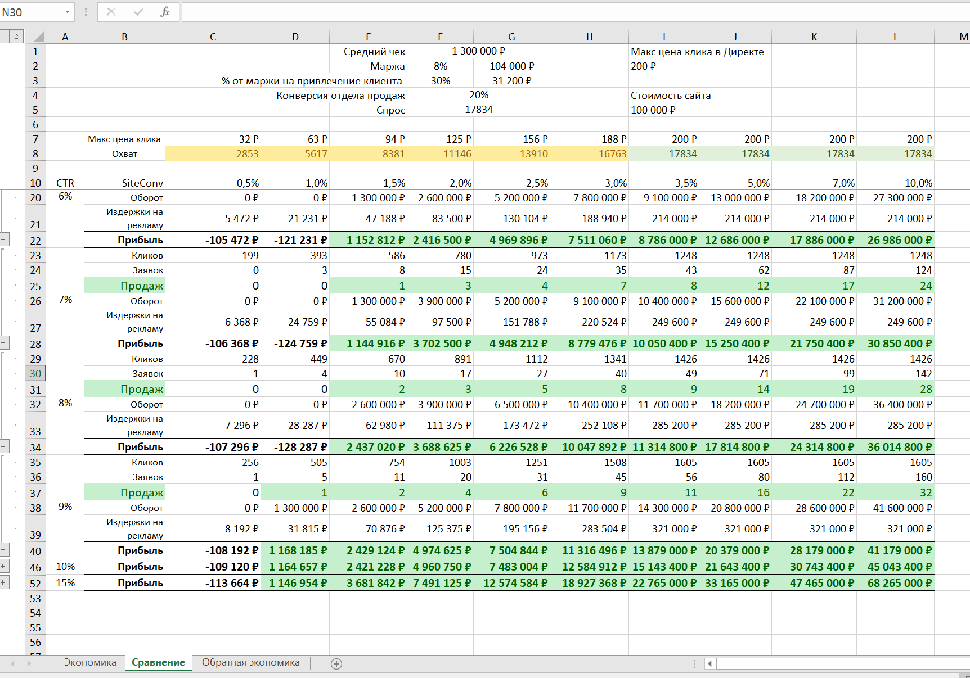Open the Обратная экономика sheet tab
The height and width of the screenshot is (678, 970).
pos(250,662)
